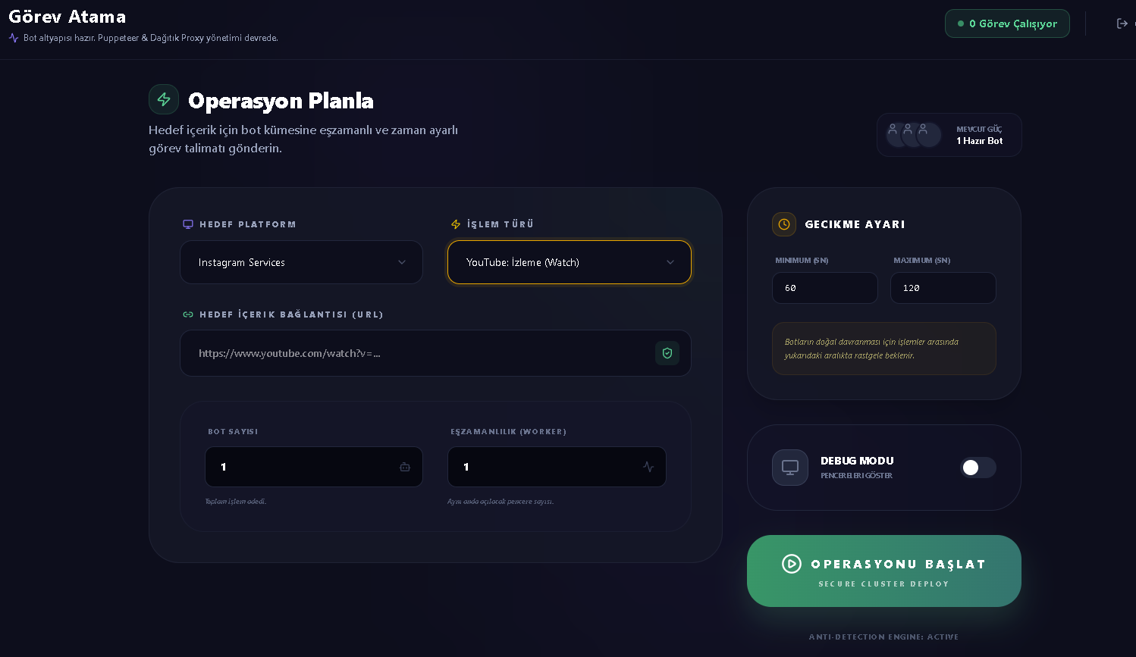Open the Instagram Services platform dropdown
1136x657 pixels.
tap(301, 262)
